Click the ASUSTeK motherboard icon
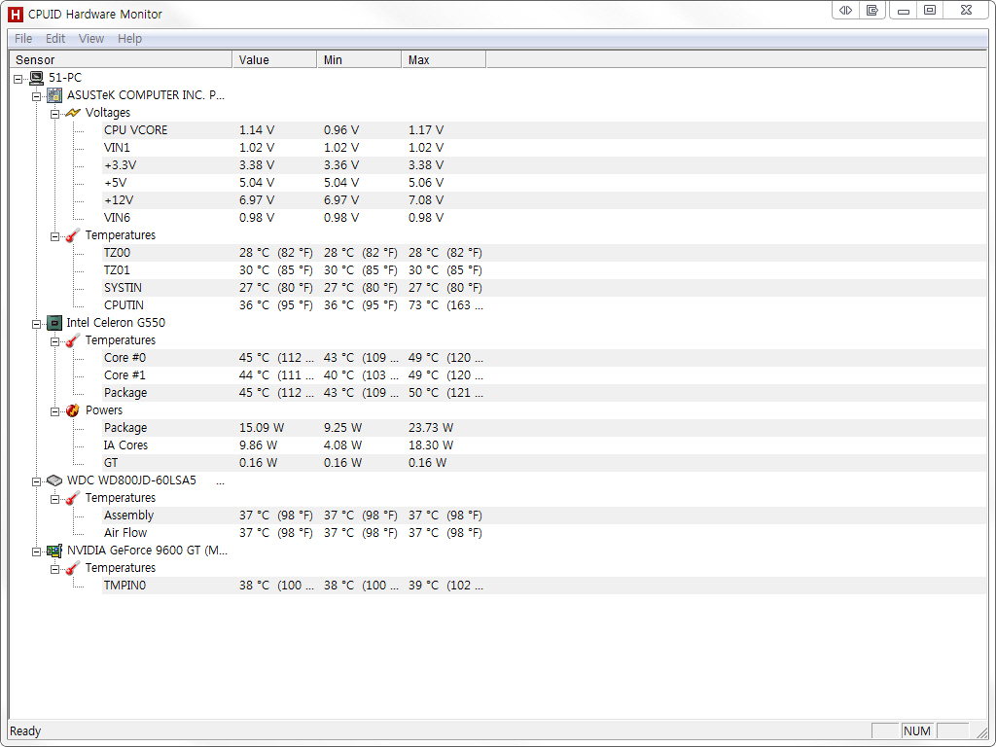996x747 pixels. [54, 95]
